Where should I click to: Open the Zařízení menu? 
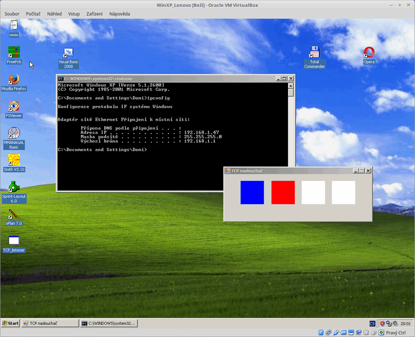pos(95,14)
